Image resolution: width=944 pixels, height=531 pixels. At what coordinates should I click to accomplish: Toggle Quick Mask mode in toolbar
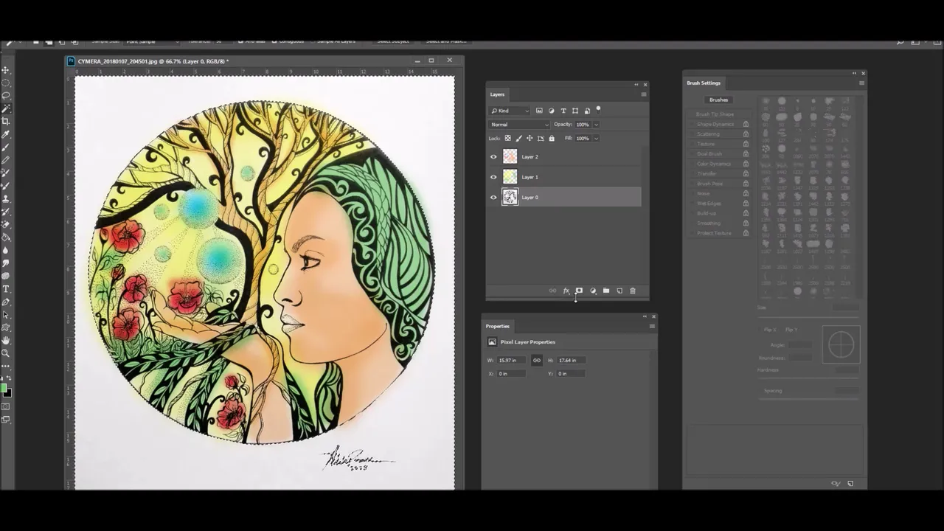click(x=6, y=406)
